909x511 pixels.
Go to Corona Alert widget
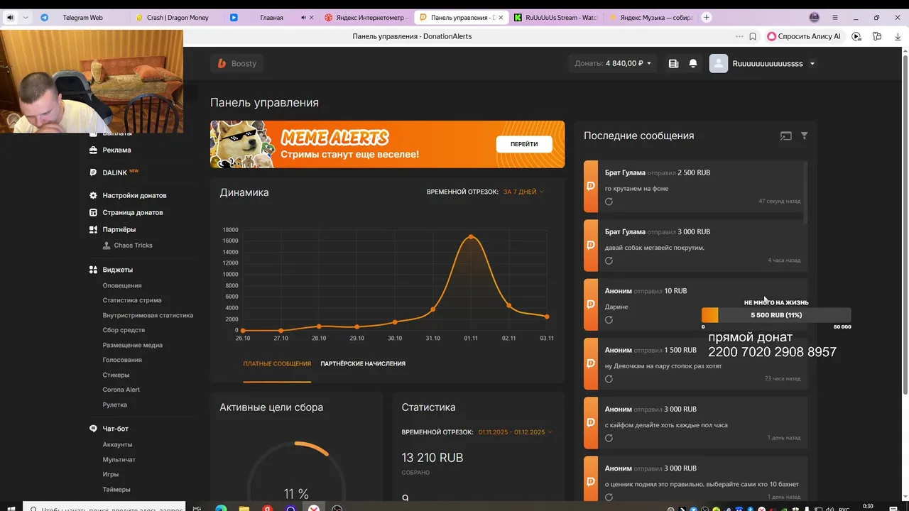point(121,390)
